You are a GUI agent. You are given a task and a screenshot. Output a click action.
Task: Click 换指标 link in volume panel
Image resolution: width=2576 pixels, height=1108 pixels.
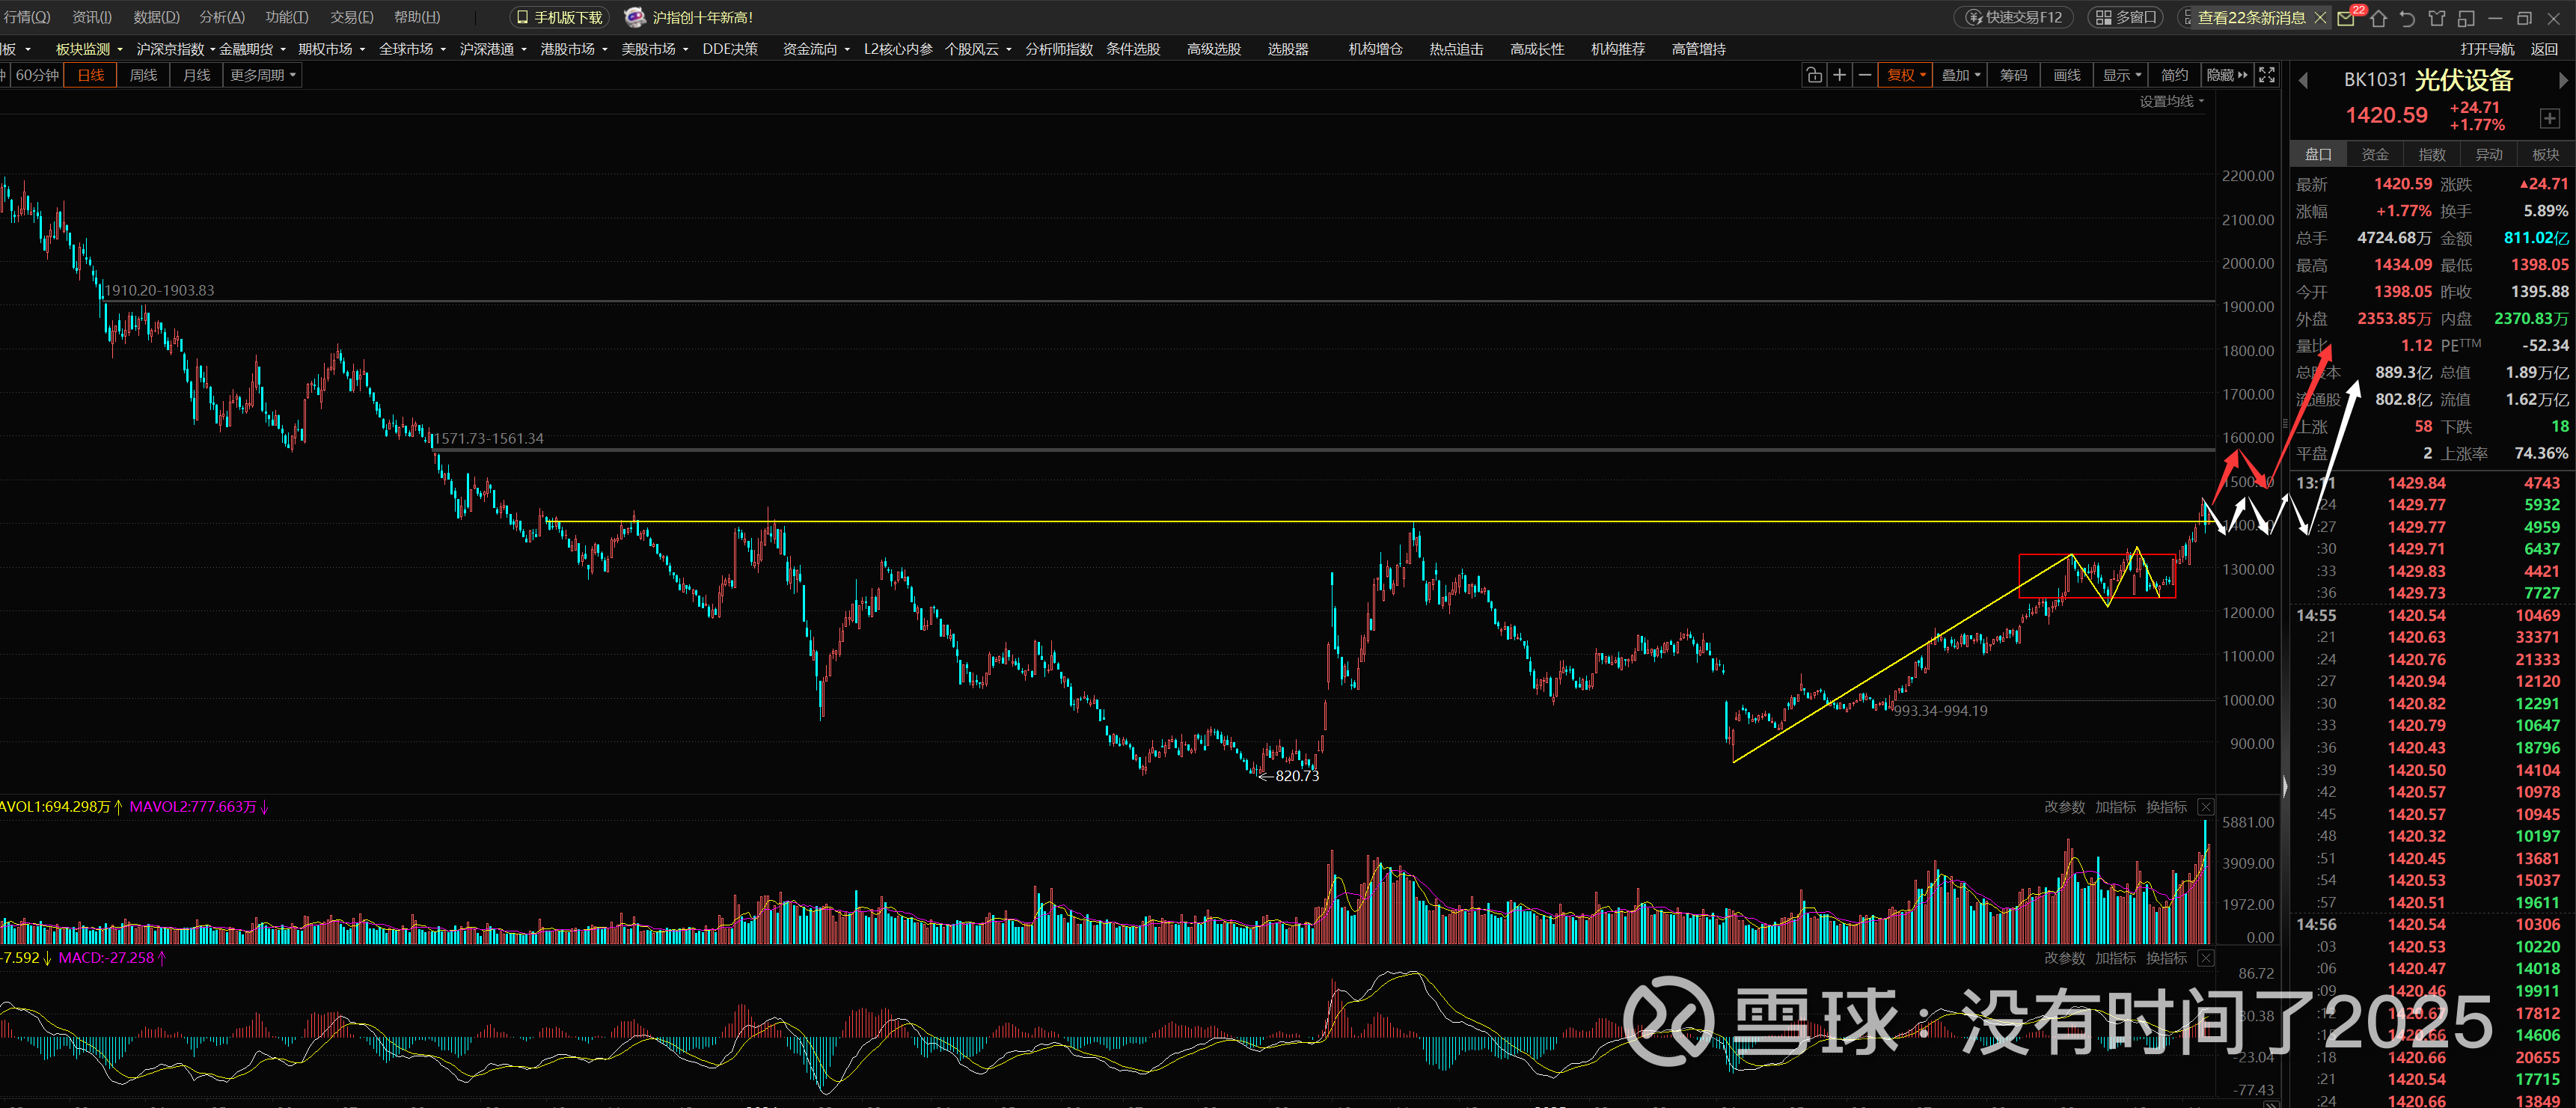coord(2165,807)
